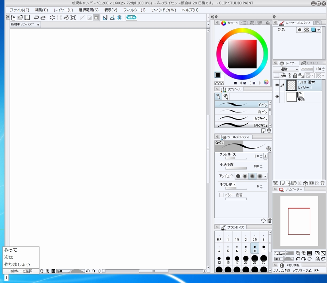Enable the ベクター吸着 checkbox
This screenshot has height=283, width=327.
(221, 195)
